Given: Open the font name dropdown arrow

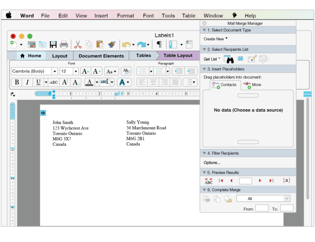Looking at the screenshot, I should [55, 71].
